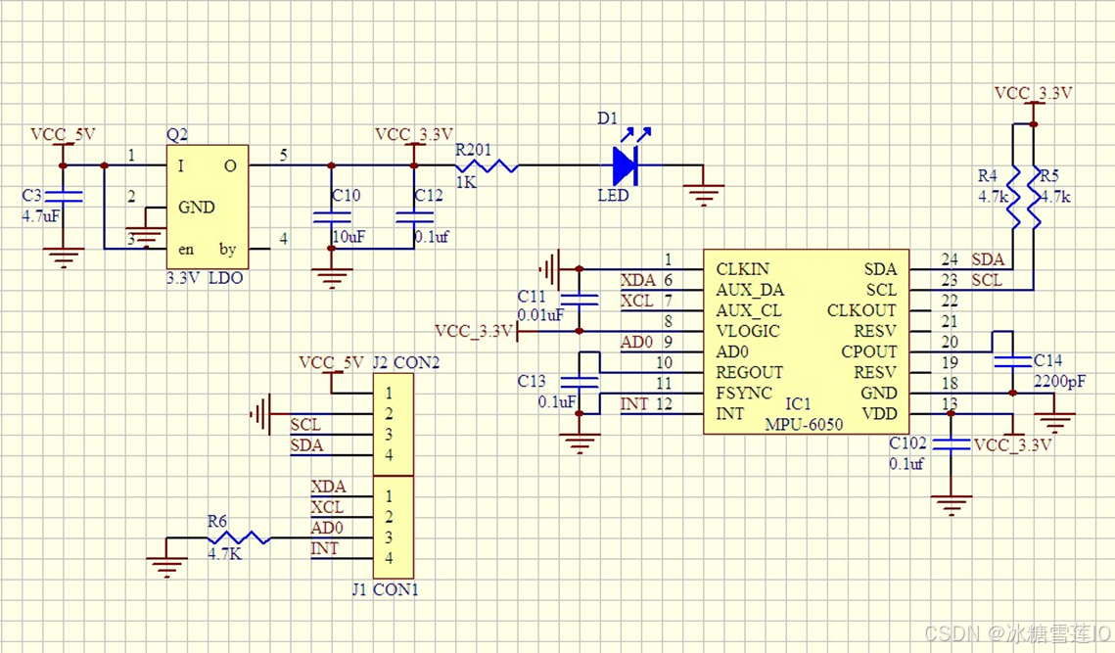This screenshot has width=1115, height=653.
Task: Click the 'en' pin label on Q2
Action: click(186, 249)
